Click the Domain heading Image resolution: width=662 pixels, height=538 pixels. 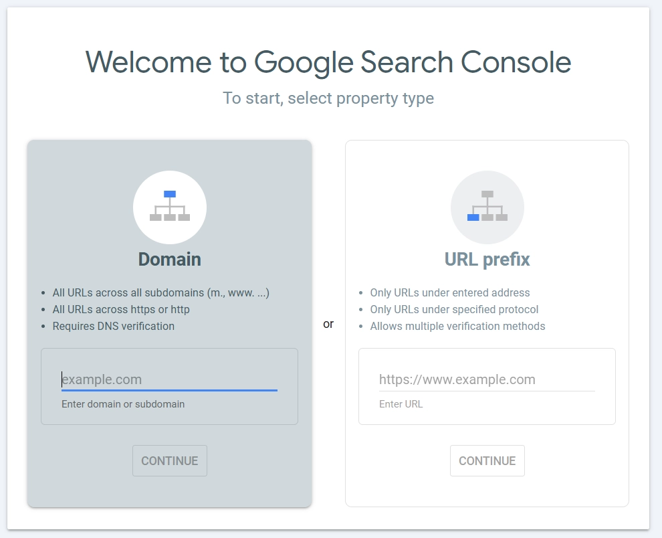point(169,260)
